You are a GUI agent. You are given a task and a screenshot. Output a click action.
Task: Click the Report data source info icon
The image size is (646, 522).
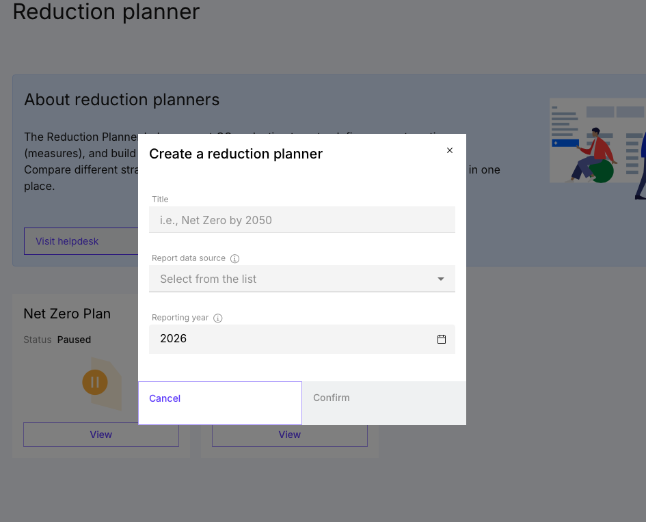pos(234,259)
